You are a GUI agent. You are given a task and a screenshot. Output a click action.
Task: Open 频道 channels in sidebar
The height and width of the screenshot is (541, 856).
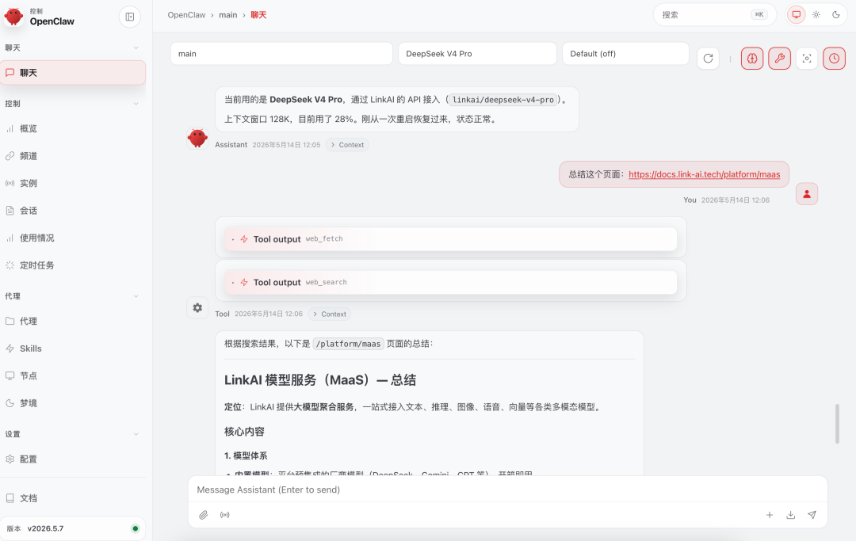pyautogui.click(x=73, y=156)
